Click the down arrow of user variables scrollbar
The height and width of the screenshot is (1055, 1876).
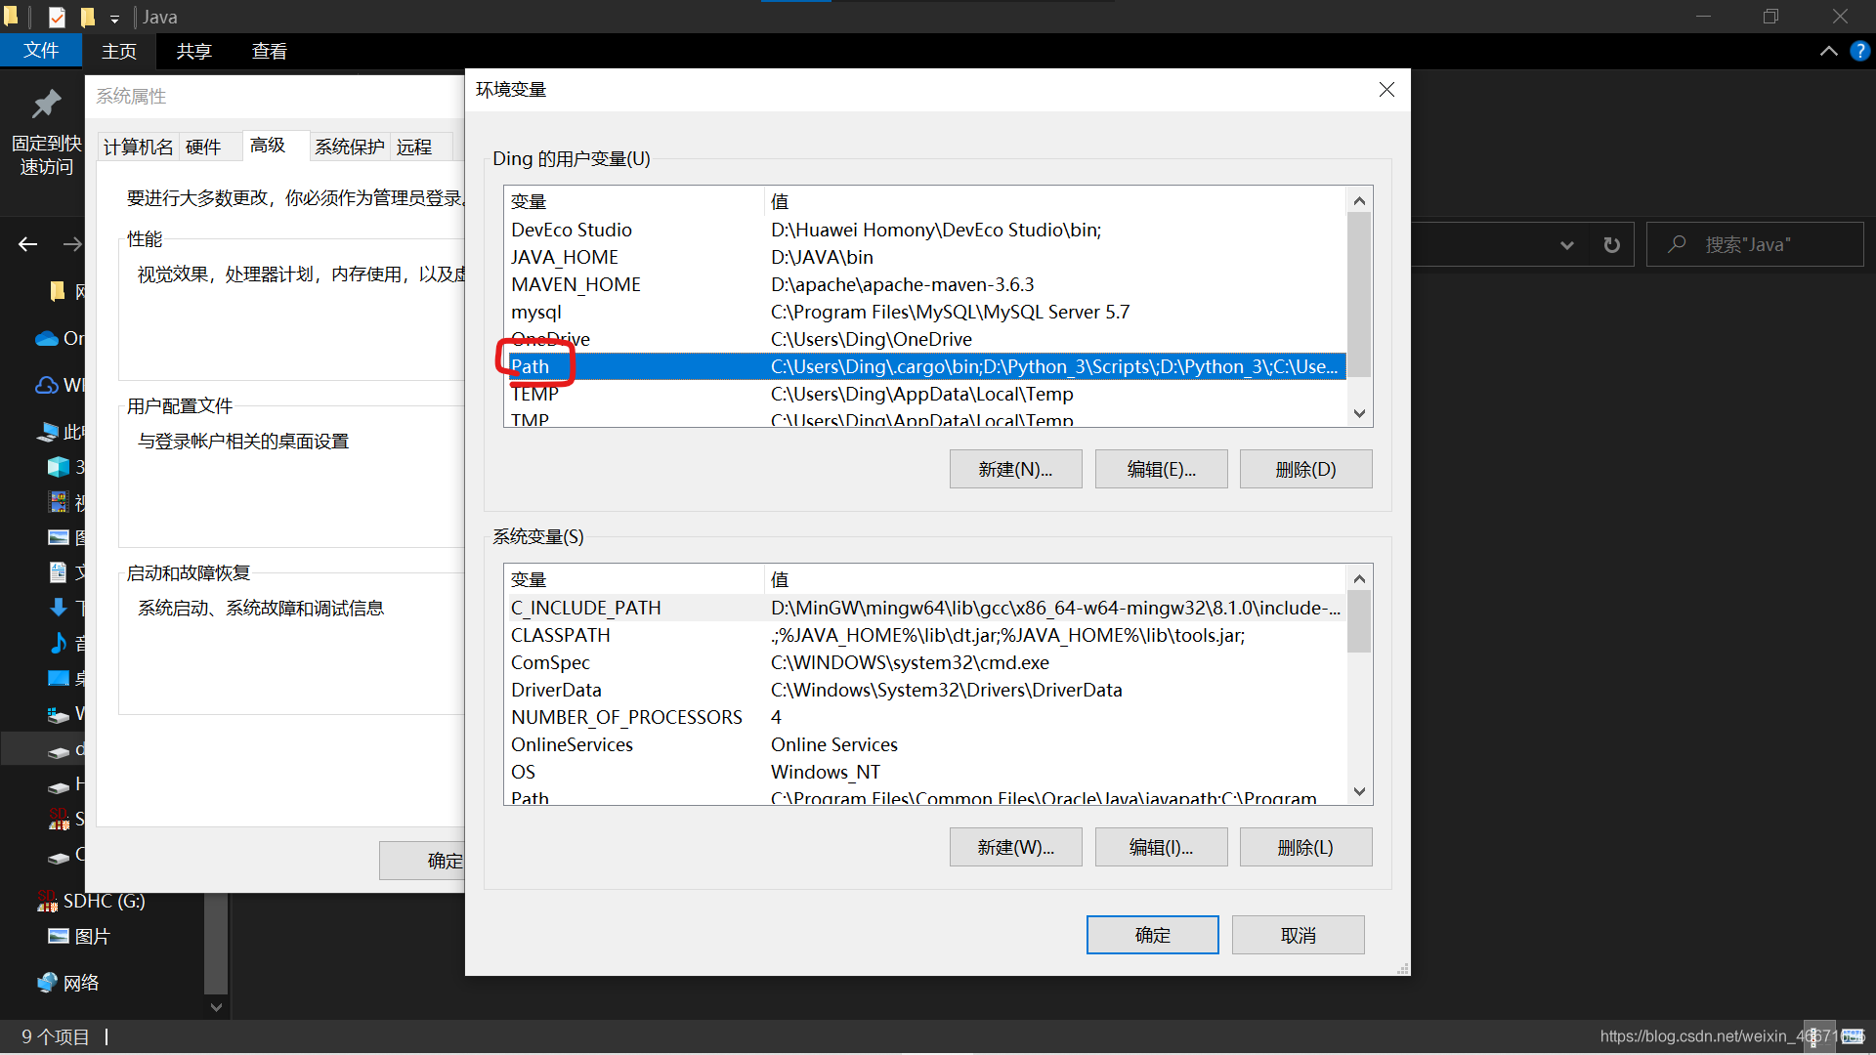click(x=1359, y=413)
